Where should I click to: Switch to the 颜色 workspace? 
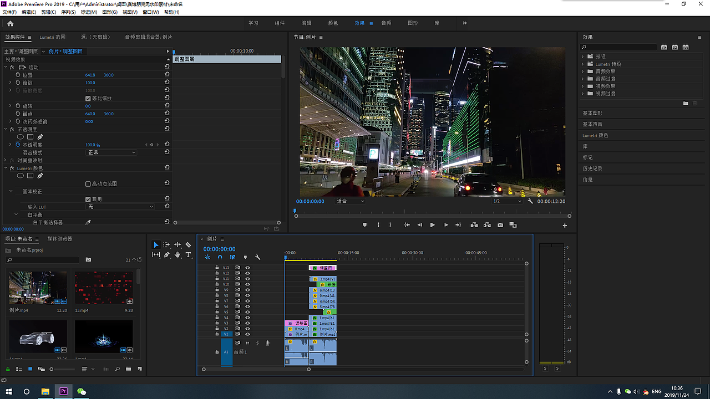(333, 23)
